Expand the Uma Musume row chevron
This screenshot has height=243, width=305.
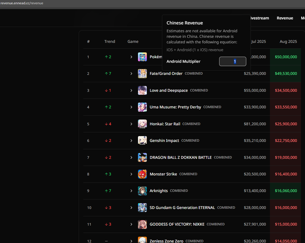[131, 107]
